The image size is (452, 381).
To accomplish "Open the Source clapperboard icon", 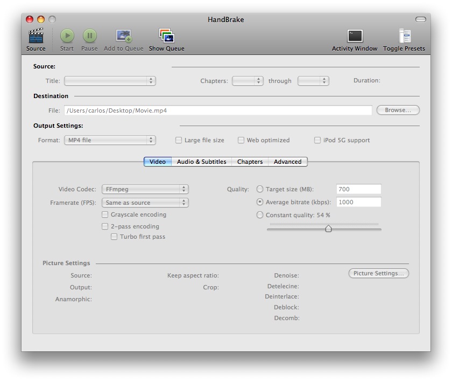I will tap(36, 36).
